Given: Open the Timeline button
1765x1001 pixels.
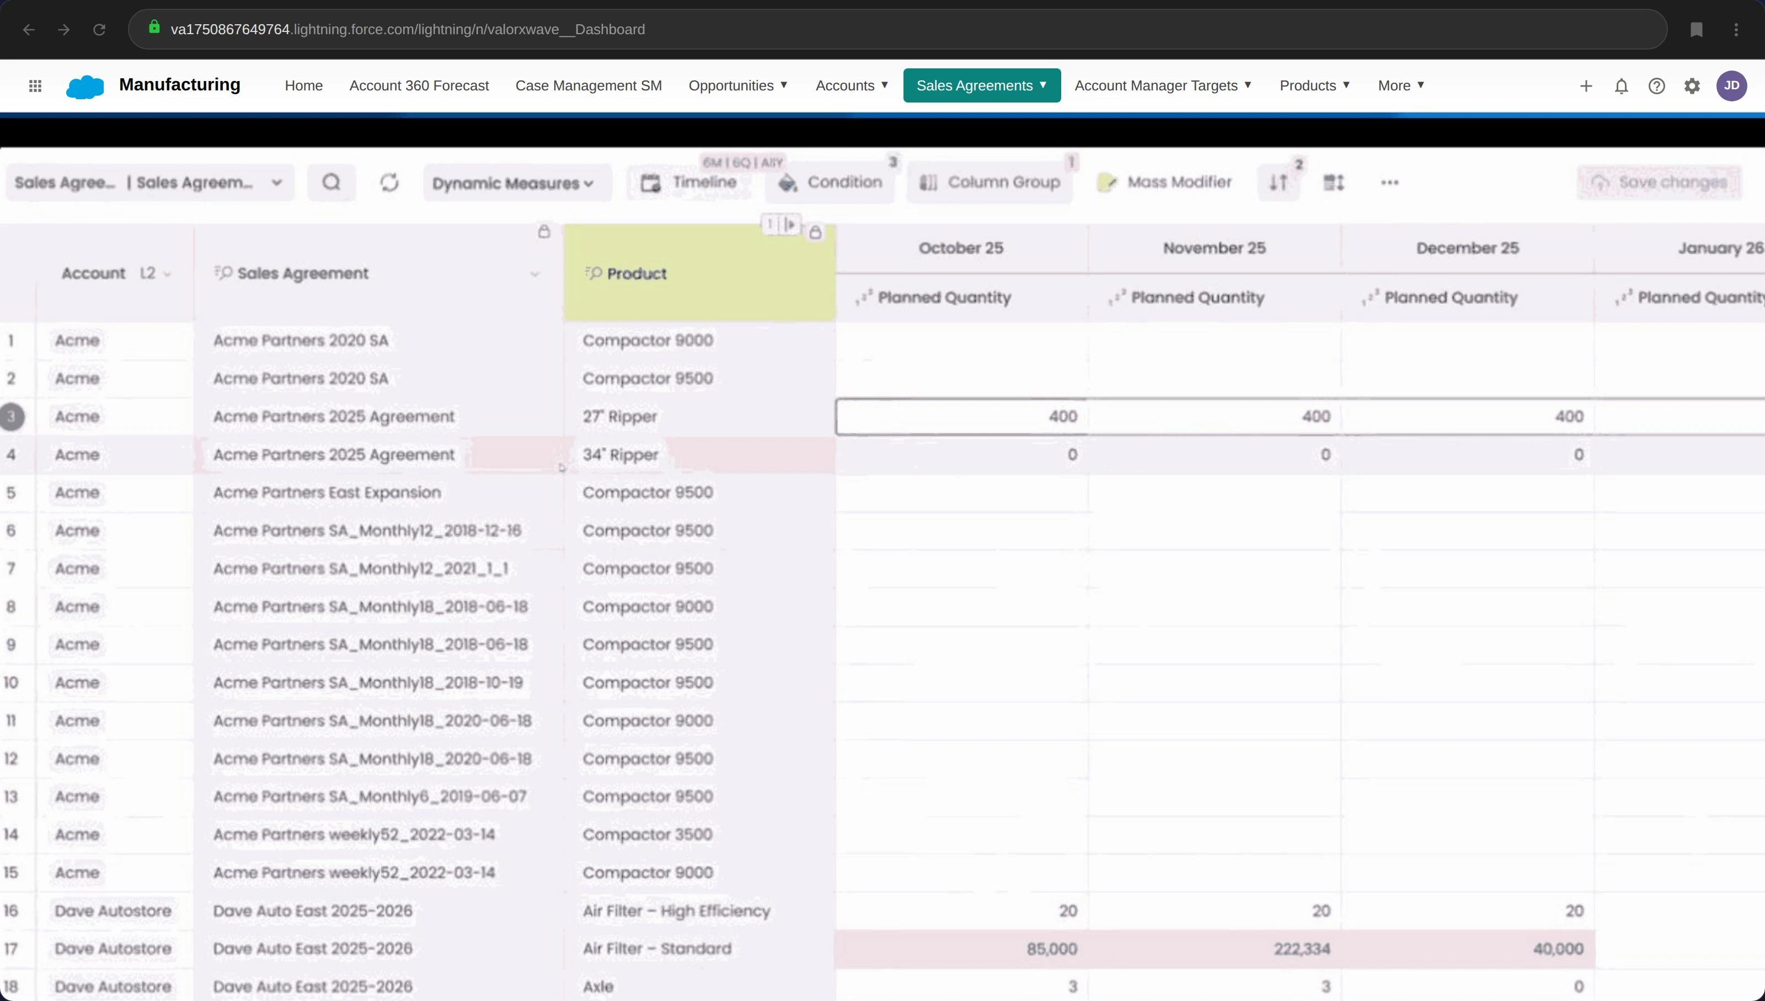Looking at the screenshot, I should [x=689, y=182].
